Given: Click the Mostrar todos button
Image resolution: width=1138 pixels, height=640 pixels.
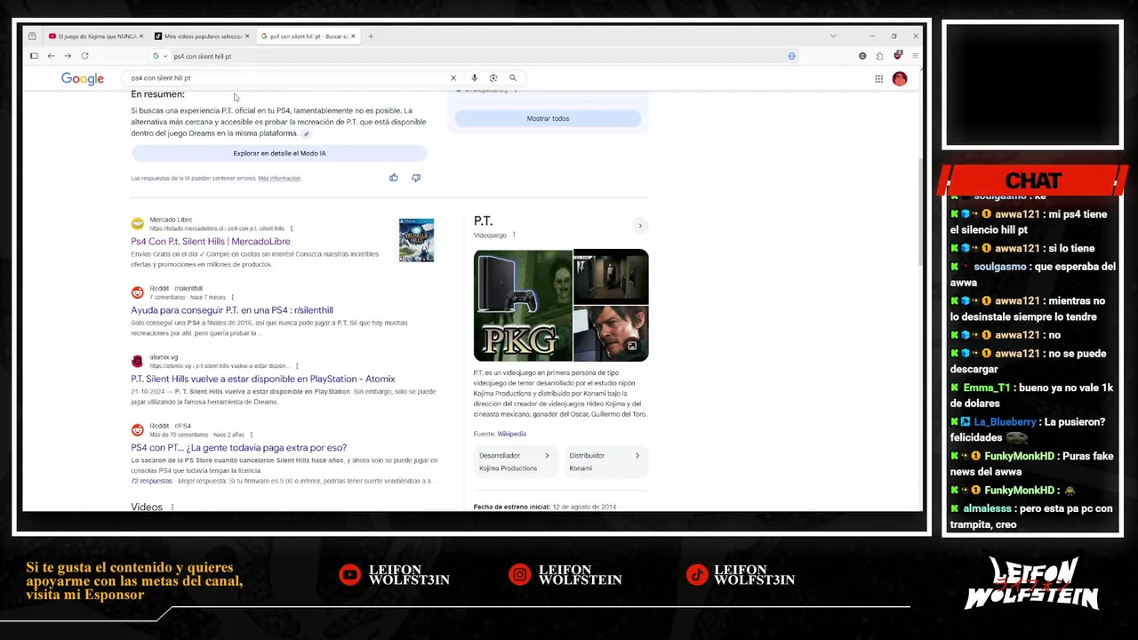Looking at the screenshot, I should click(x=548, y=118).
